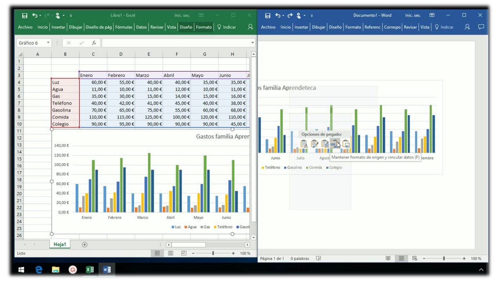
Task: Click Inic. ses. sign-in link in Word
Action: click(x=413, y=15)
